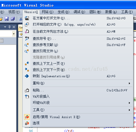This screenshot has width=136, height=132.
Task: Click the List Methods in File icon
Action: tap(27, 32)
